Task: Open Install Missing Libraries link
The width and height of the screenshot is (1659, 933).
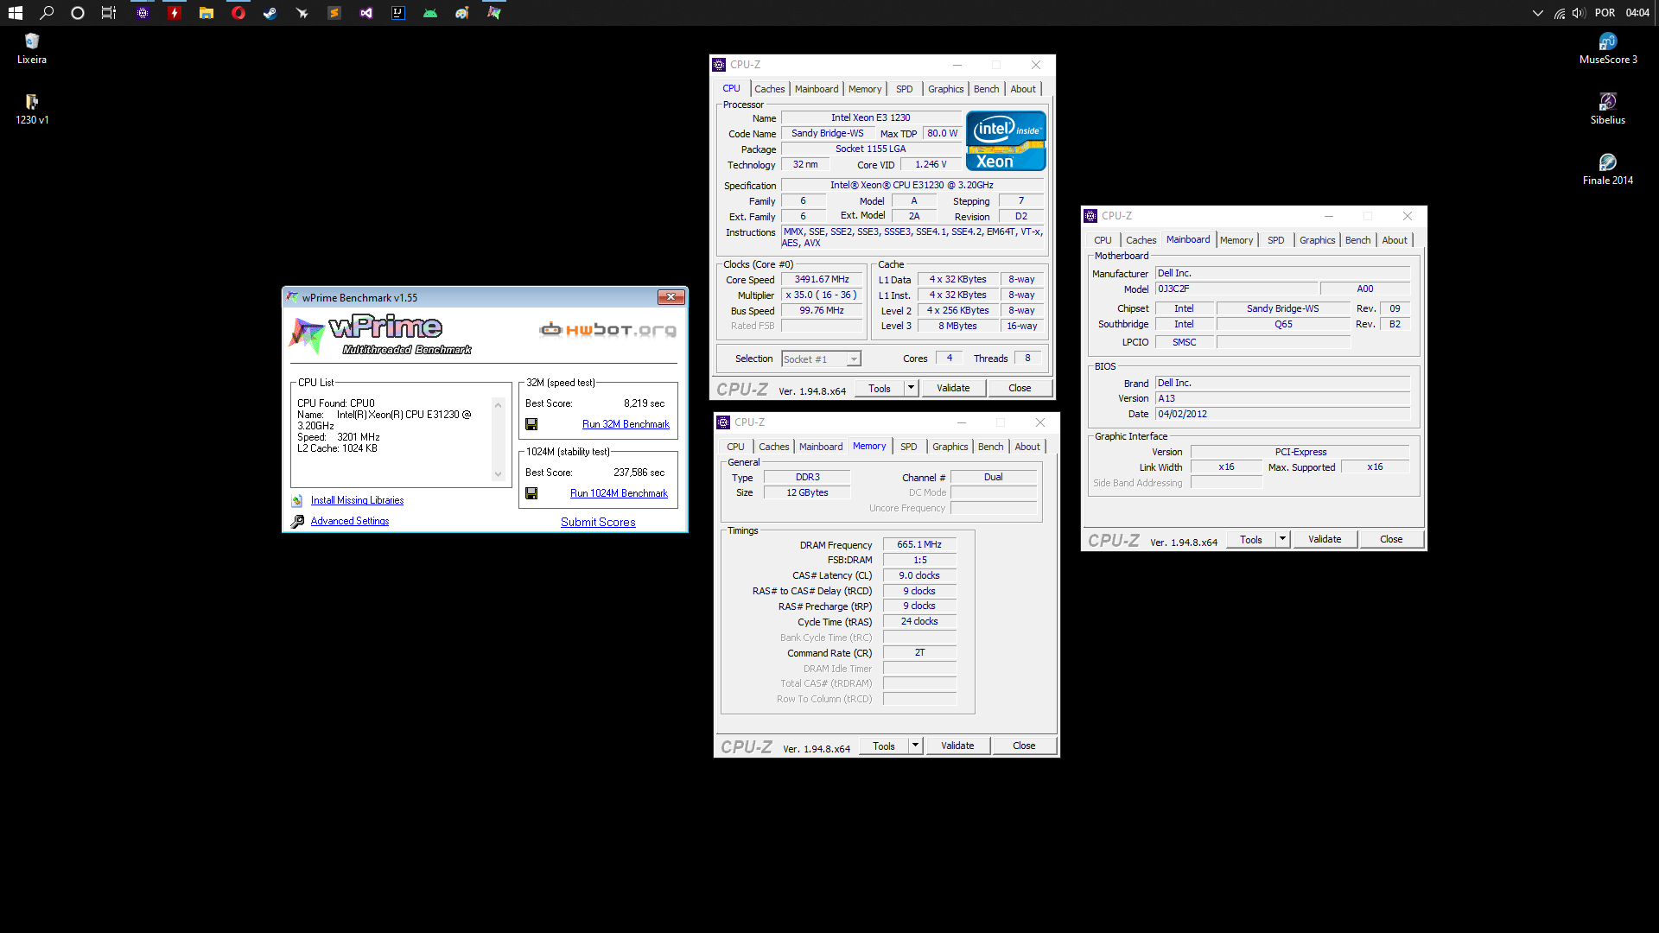Action: coord(357,500)
